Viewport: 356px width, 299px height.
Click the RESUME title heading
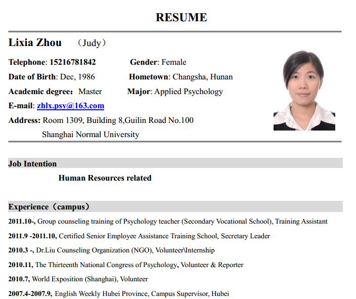pyautogui.click(x=181, y=17)
